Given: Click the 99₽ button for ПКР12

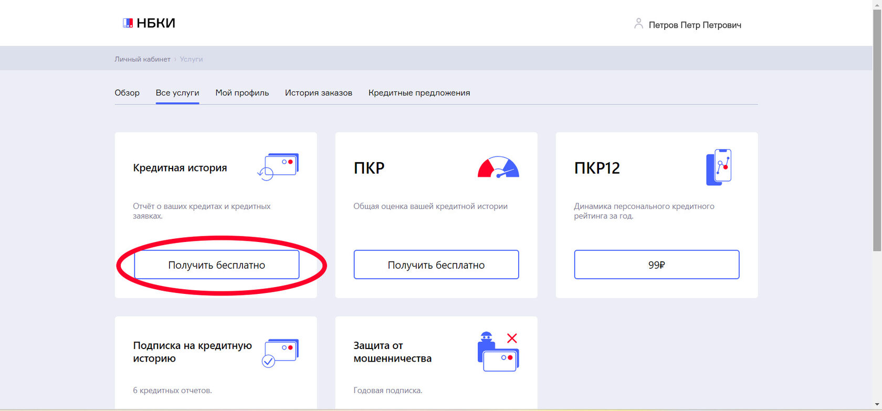Looking at the screenshot, I should 657,265.
